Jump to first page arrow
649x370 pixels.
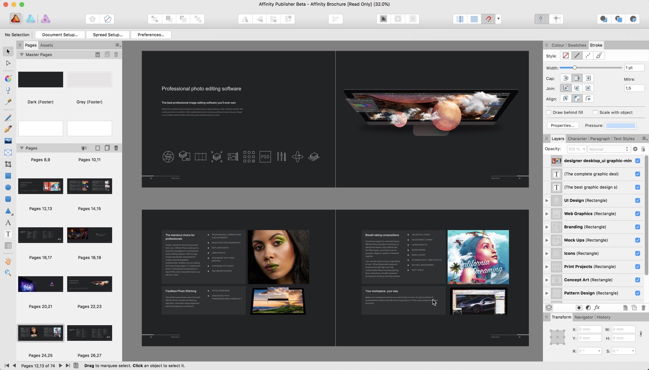pyautogui.click(x=7, y=366)
